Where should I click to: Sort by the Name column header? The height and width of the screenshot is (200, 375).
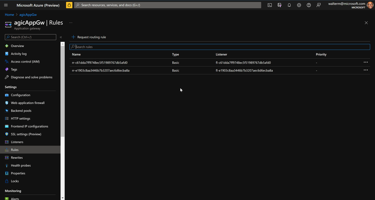(76, 55)
